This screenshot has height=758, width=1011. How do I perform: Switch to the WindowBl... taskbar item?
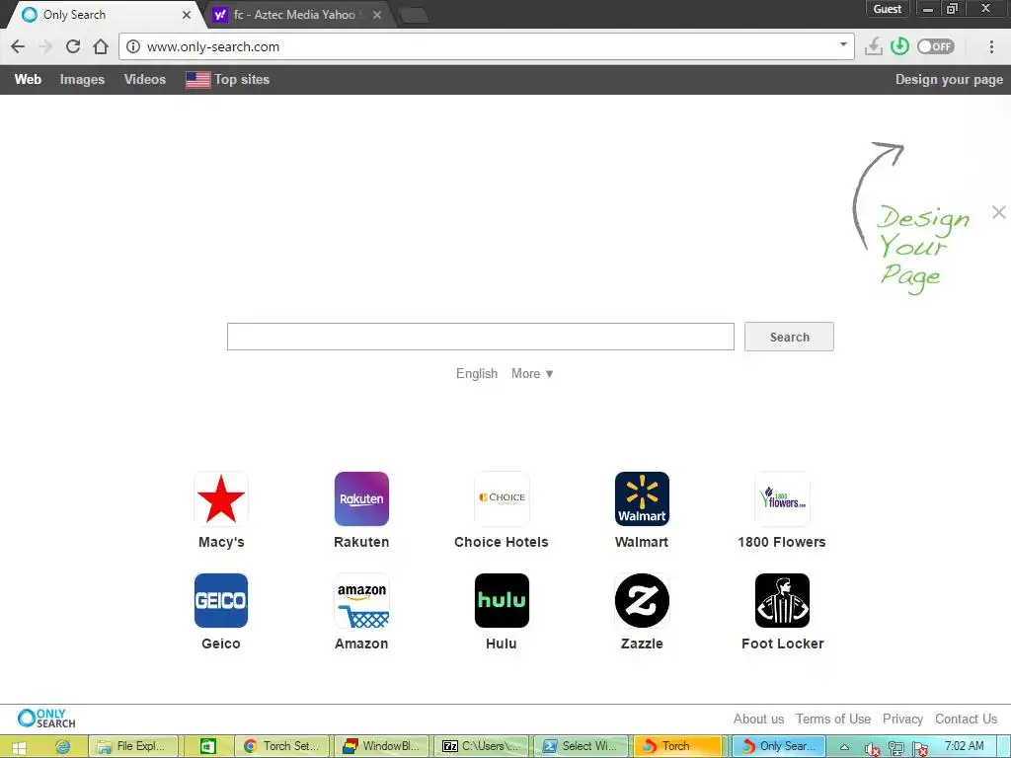coord(382,746)
